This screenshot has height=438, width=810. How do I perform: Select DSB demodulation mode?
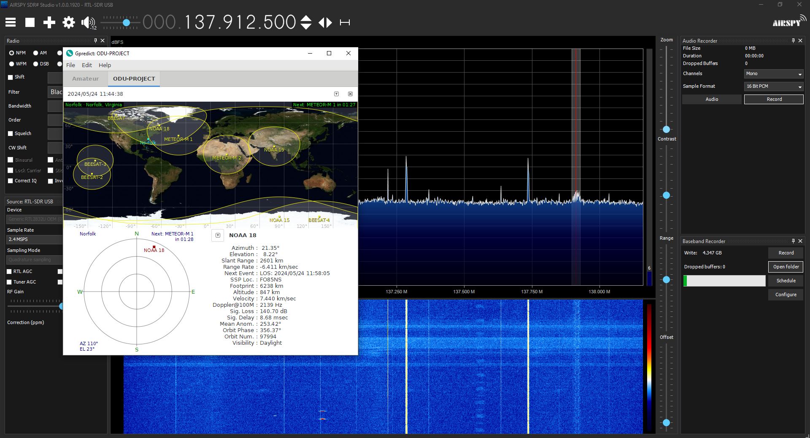tap(41, 64)
